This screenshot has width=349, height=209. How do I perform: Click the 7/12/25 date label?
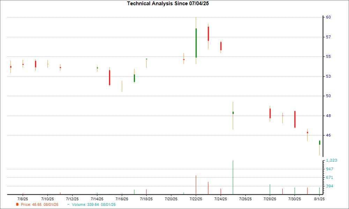[72, 199]
